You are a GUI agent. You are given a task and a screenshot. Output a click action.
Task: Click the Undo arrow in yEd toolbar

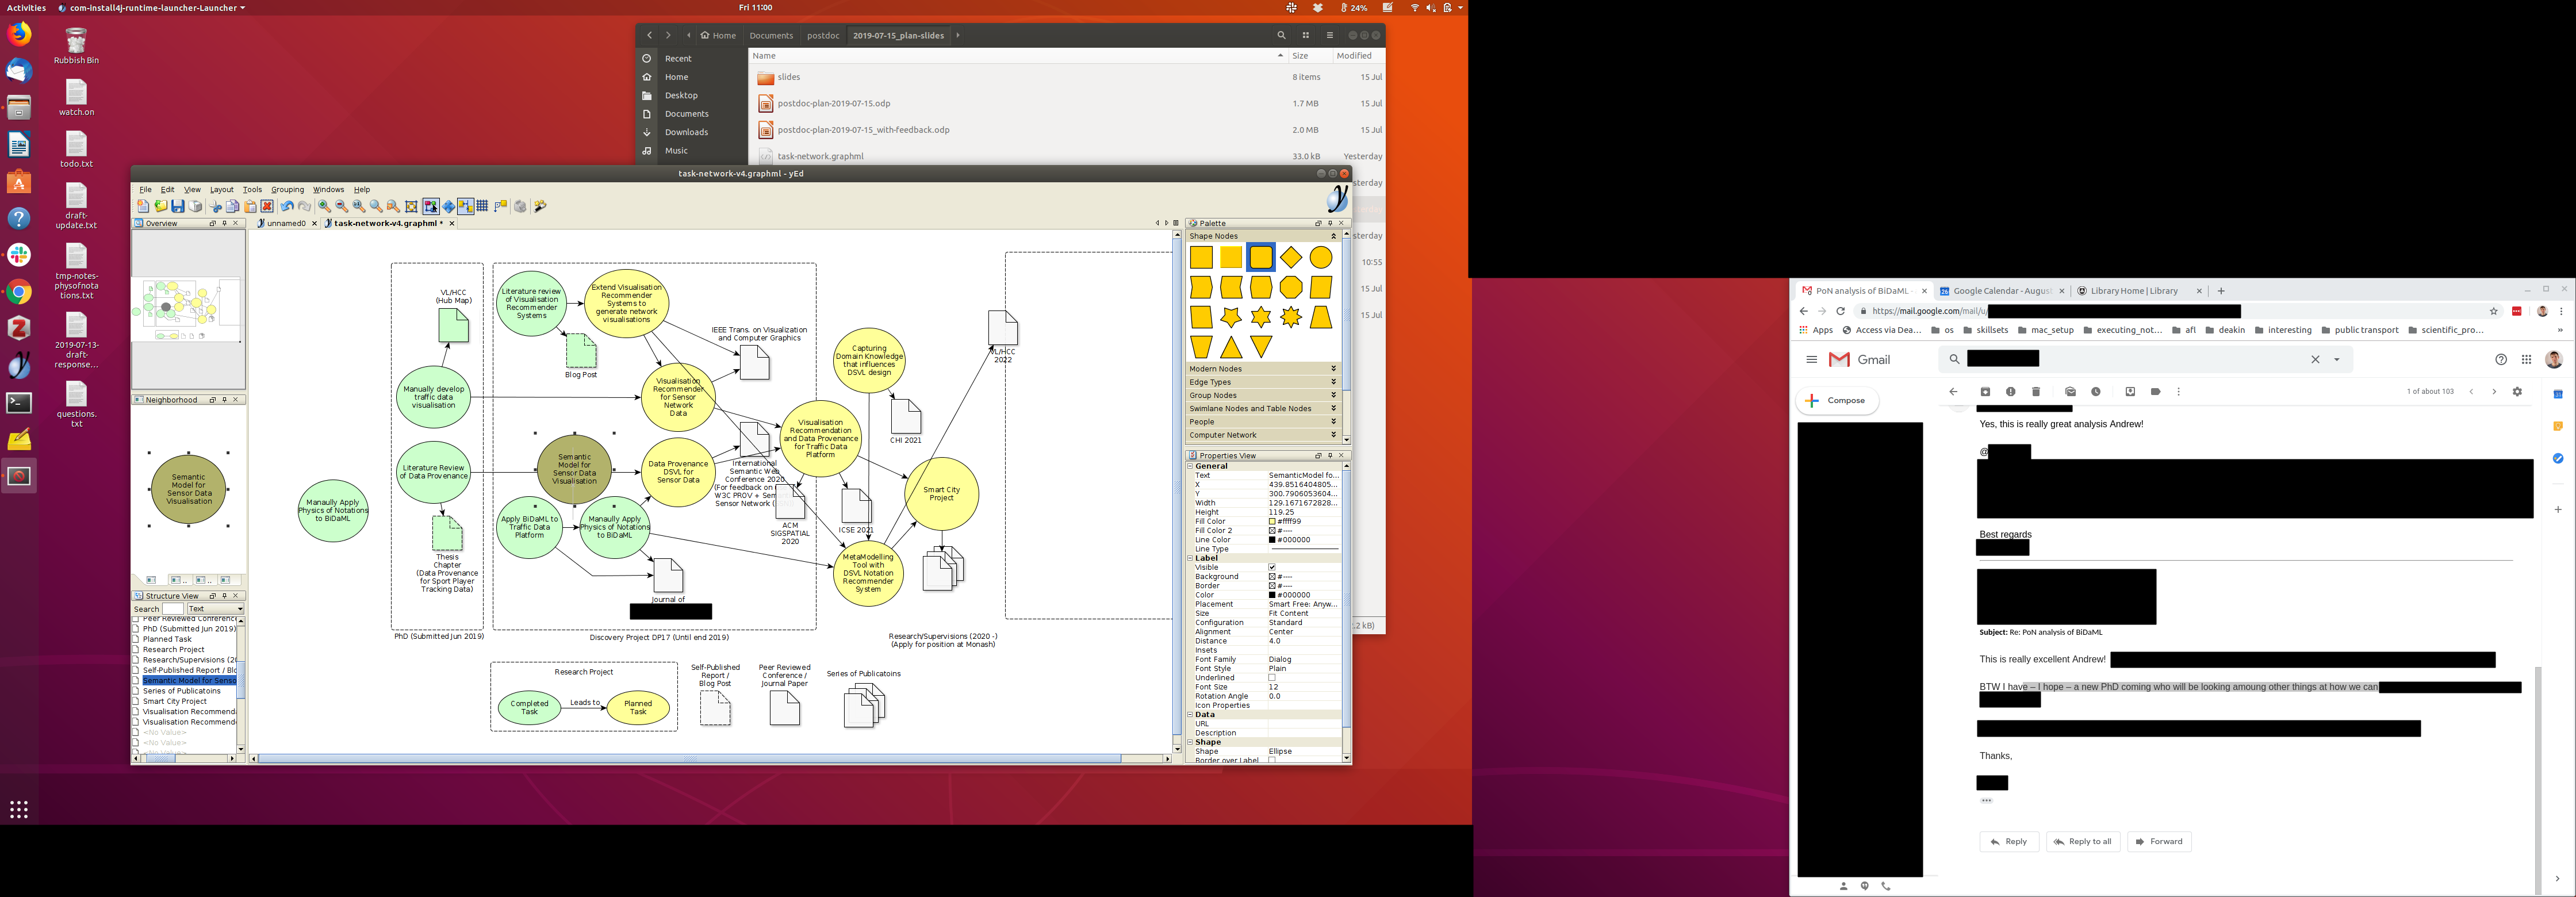288,206
